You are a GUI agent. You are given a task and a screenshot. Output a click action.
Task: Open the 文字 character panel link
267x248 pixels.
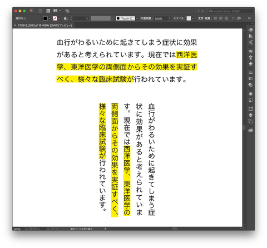pos(200,18)
